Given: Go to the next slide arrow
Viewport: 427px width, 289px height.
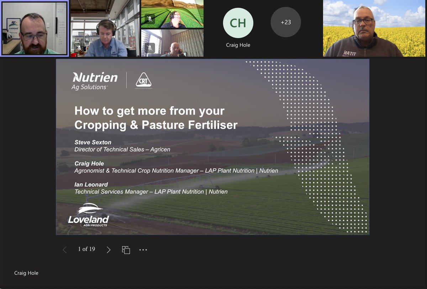Looking at the screenshot, I should point(109,250).
